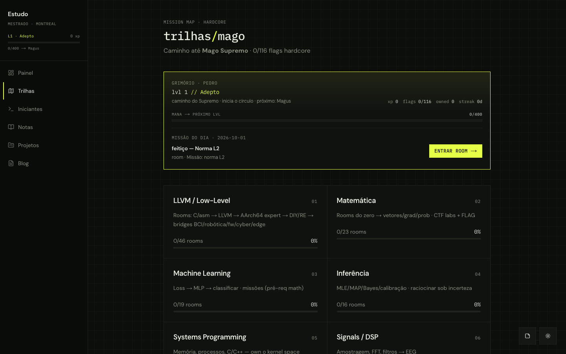Click the 'trilhas/mago' page heading
The image size is (566, 354).
204,36
